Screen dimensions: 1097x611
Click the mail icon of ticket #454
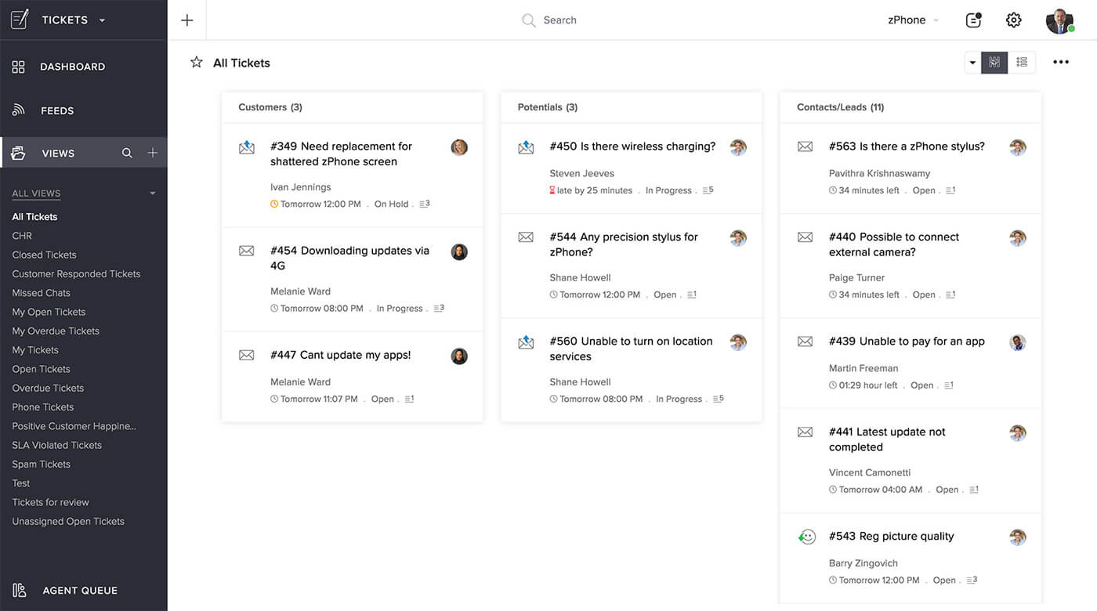tap(247, 251)
